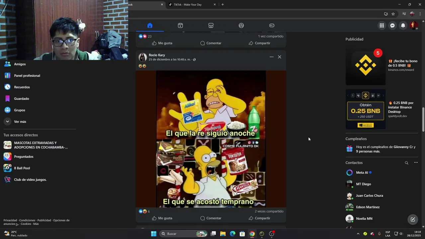
Task: Open the Windows Start menu
Action: pyautogui.click(x=154, y=234)
